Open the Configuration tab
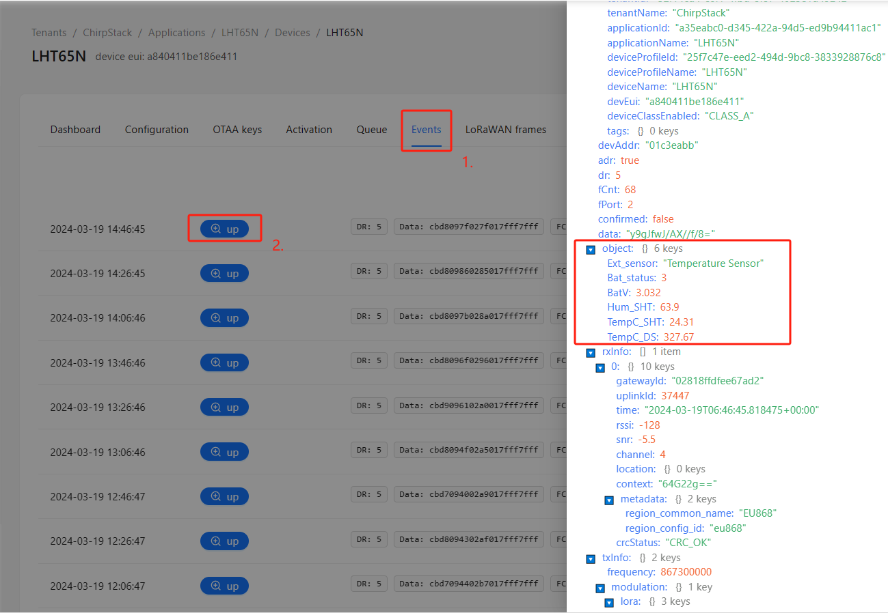The image size is (888, 613). [x=157, y=130]
